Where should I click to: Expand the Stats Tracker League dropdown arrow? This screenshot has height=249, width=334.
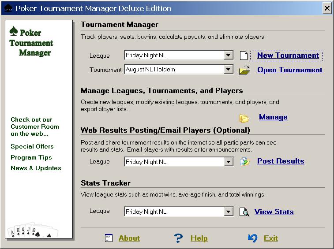click(x=229, y=212)
